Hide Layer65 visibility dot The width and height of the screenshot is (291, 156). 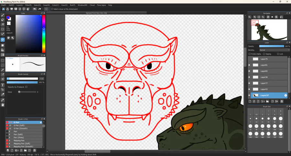click(249, 71)
